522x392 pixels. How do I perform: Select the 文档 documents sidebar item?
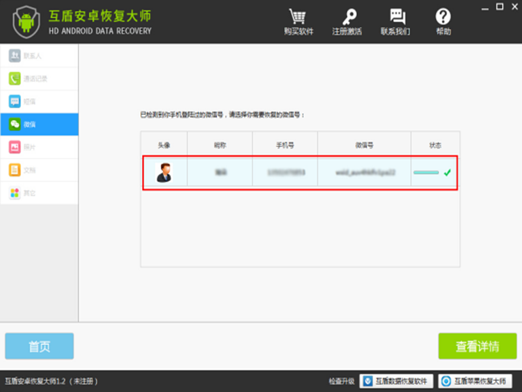point(39,170)
